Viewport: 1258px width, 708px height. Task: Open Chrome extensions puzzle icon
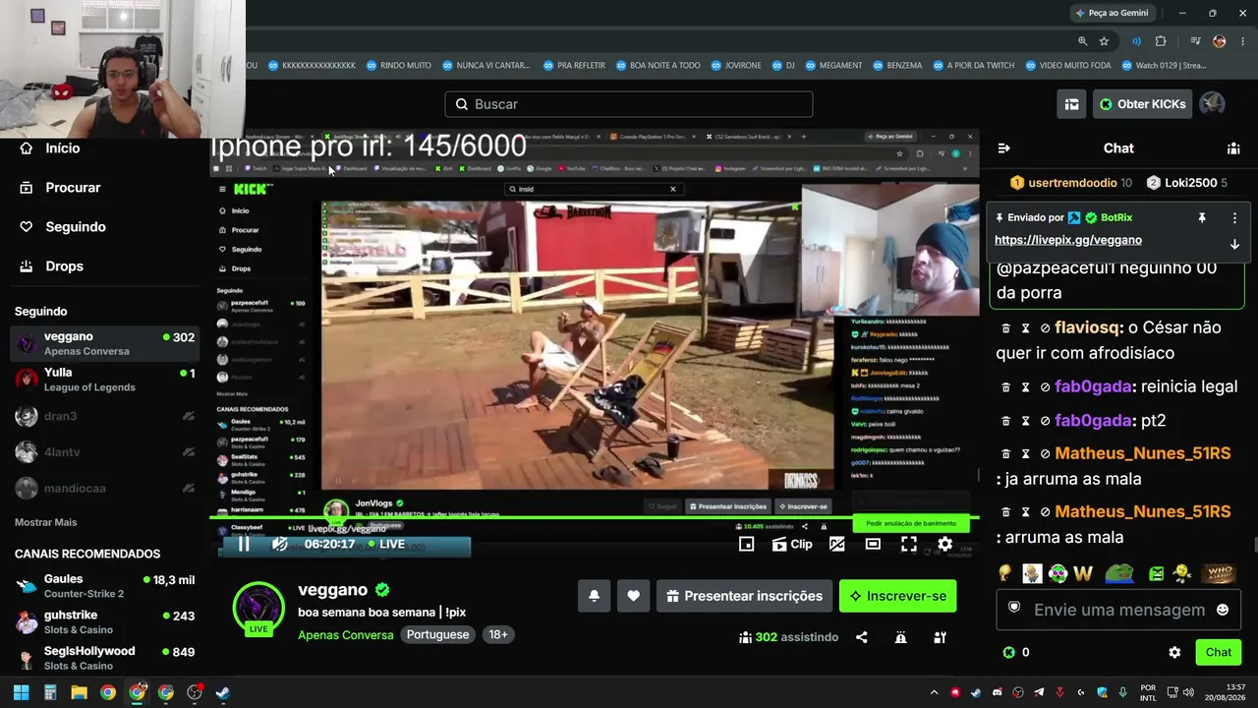(1161, 41)
